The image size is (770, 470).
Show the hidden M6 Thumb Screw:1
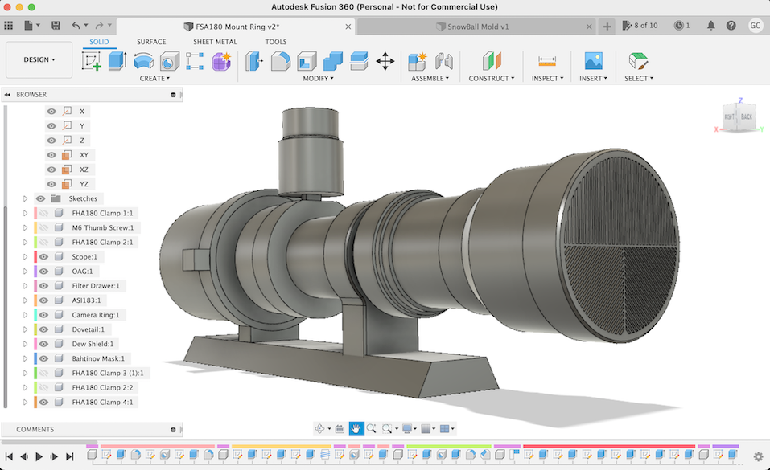pos(43,227)
